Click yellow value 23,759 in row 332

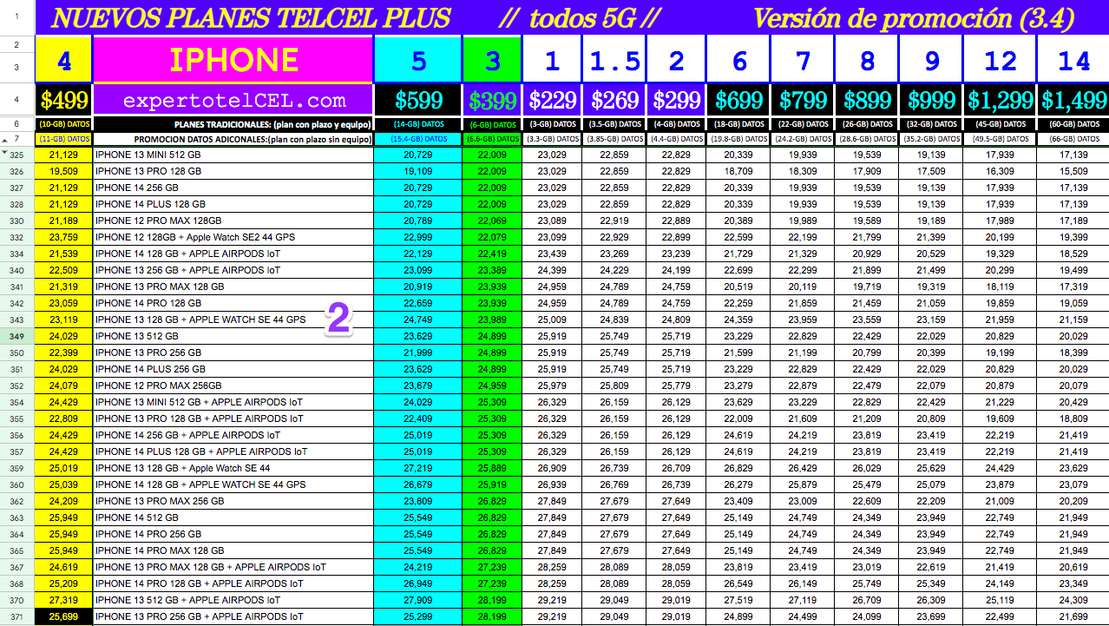pos(63,237)
